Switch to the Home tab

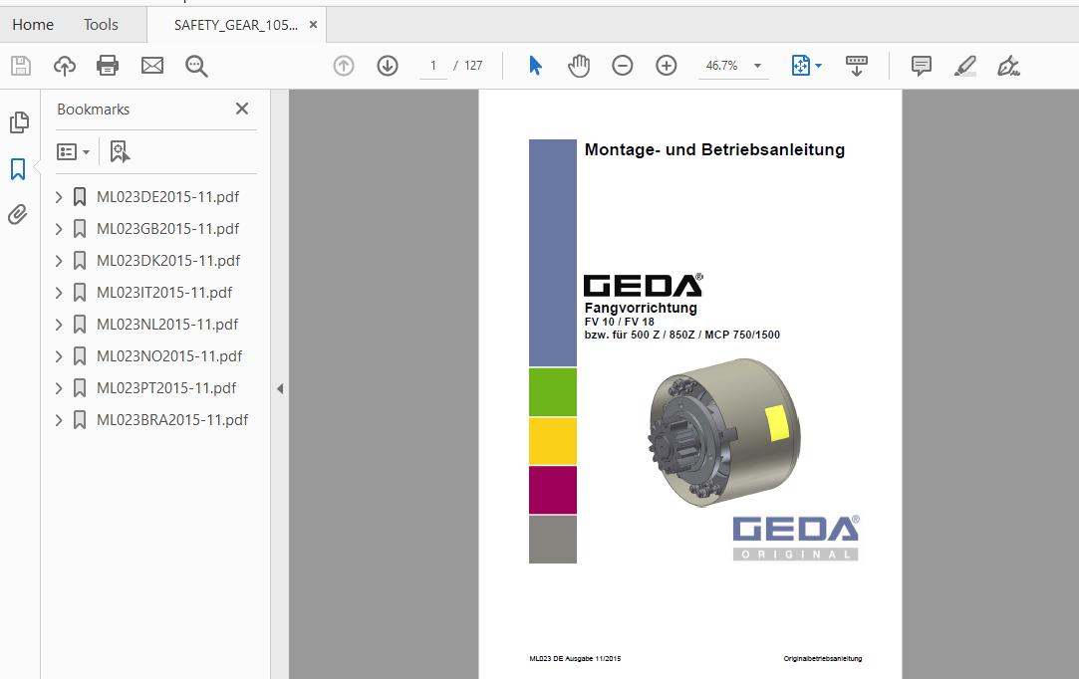click(x=32, y=25)
